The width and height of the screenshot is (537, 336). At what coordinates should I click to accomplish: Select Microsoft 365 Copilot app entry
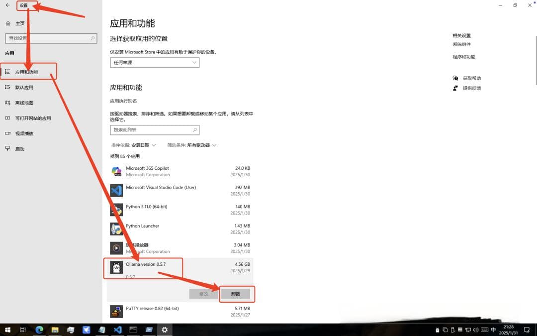click(x=180, y=171)
